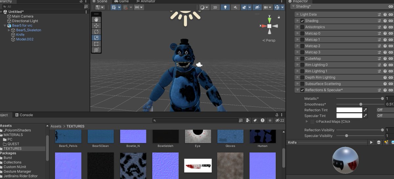This screenshot has height=179, width=394.
Task: Select the Rect transform tool
Action: click(x=96, y=44)
